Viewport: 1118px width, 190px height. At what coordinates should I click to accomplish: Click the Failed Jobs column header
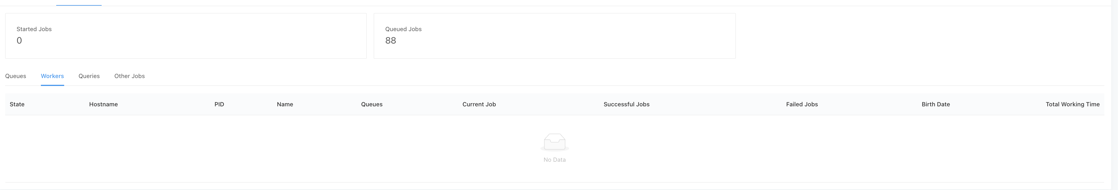point(802,105)
